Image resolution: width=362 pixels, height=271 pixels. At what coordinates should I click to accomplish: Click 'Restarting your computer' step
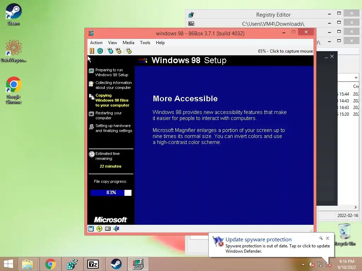click(109, 115)
